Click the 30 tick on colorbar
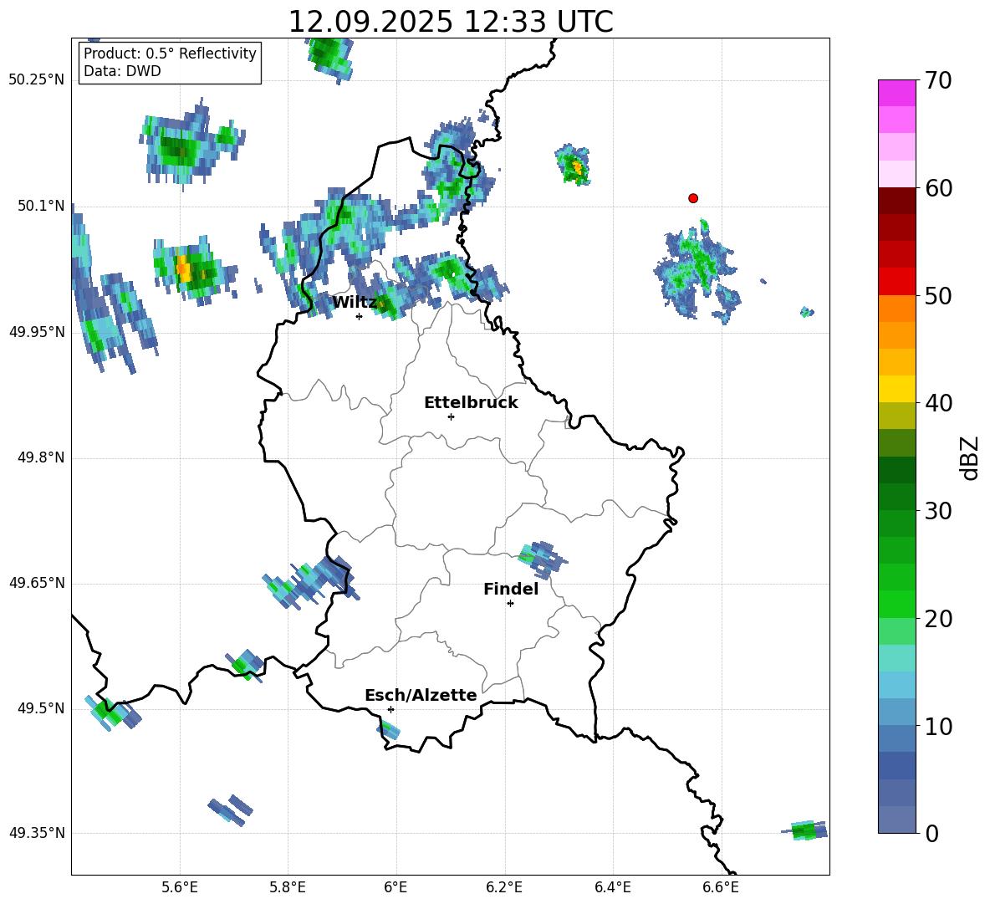This screenshot has height=904, width=990. (x=938, y=511)
